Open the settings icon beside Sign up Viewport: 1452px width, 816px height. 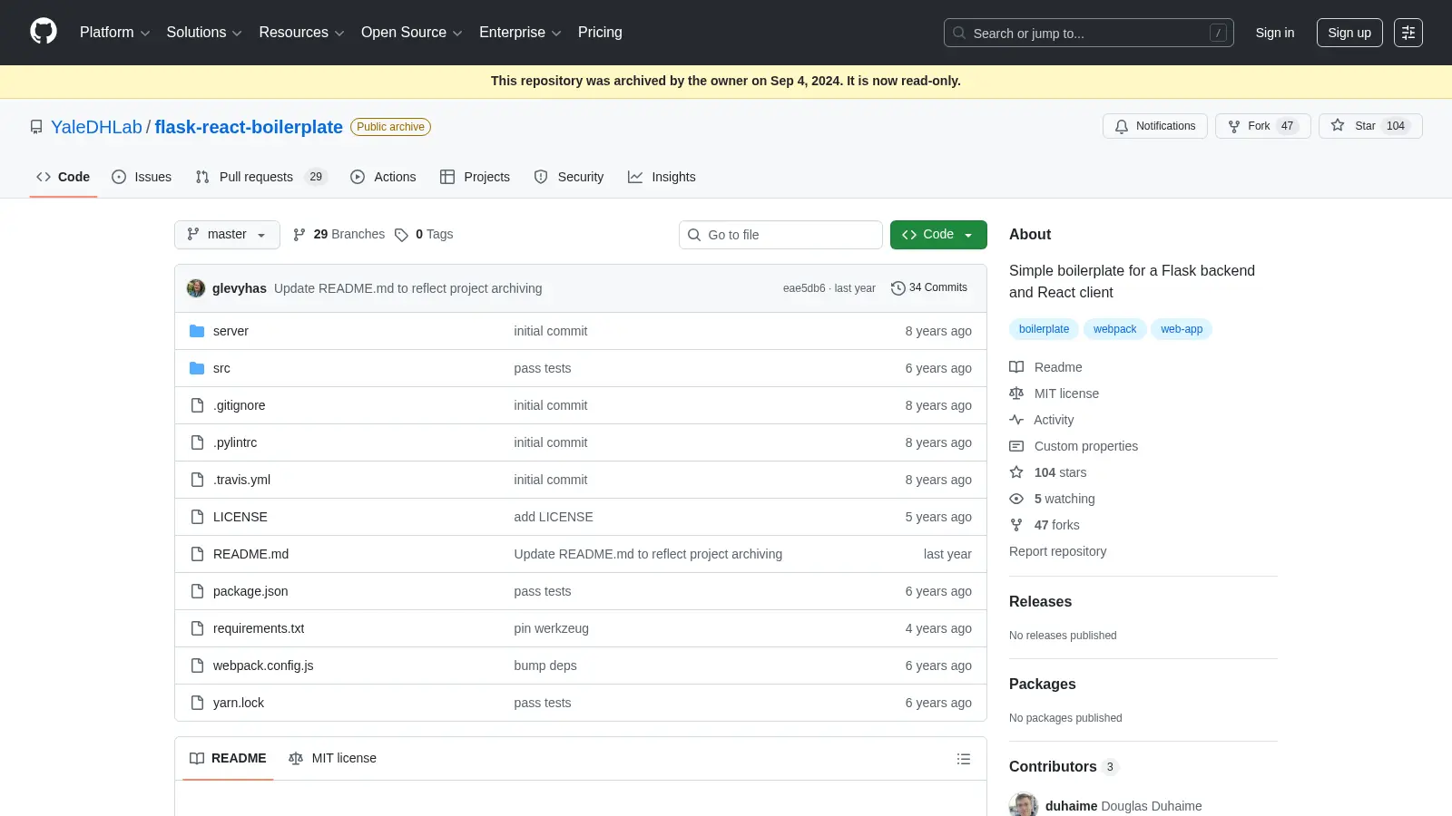pos(1408,33)
